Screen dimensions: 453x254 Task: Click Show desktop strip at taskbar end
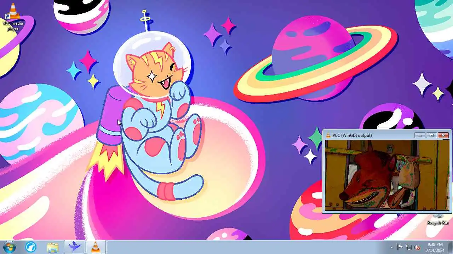click(x=450, y=247)
